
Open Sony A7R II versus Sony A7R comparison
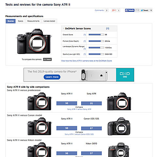point(79,109)
